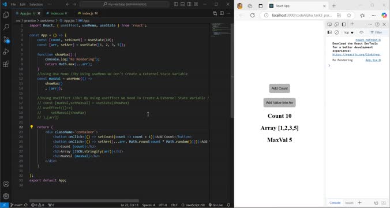Click the errors and warnings counter
Screen dimensions: 390x208
tap(37, 205)
